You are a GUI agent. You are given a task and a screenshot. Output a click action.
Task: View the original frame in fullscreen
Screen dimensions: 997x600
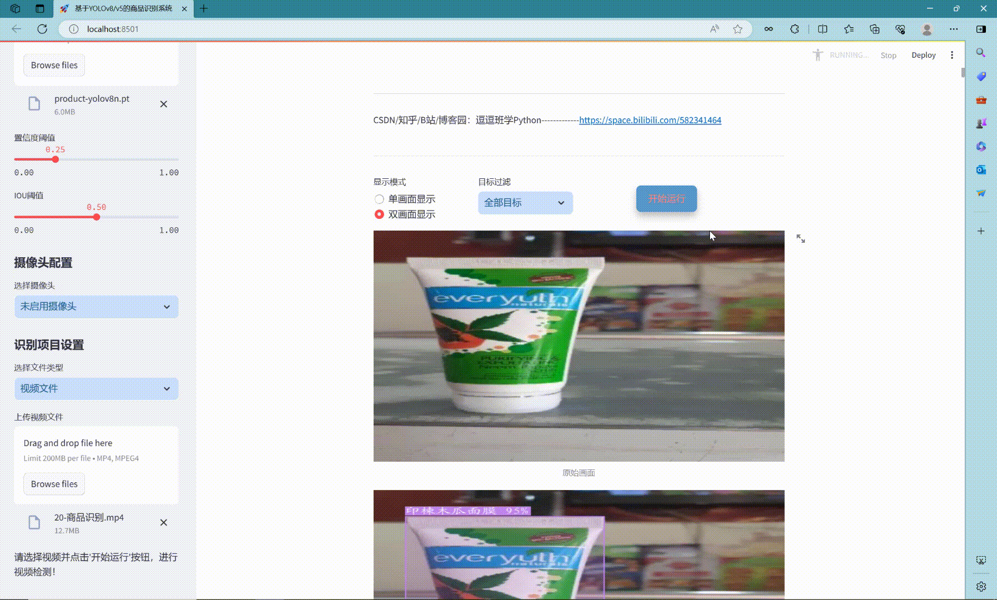click(800, 238)
